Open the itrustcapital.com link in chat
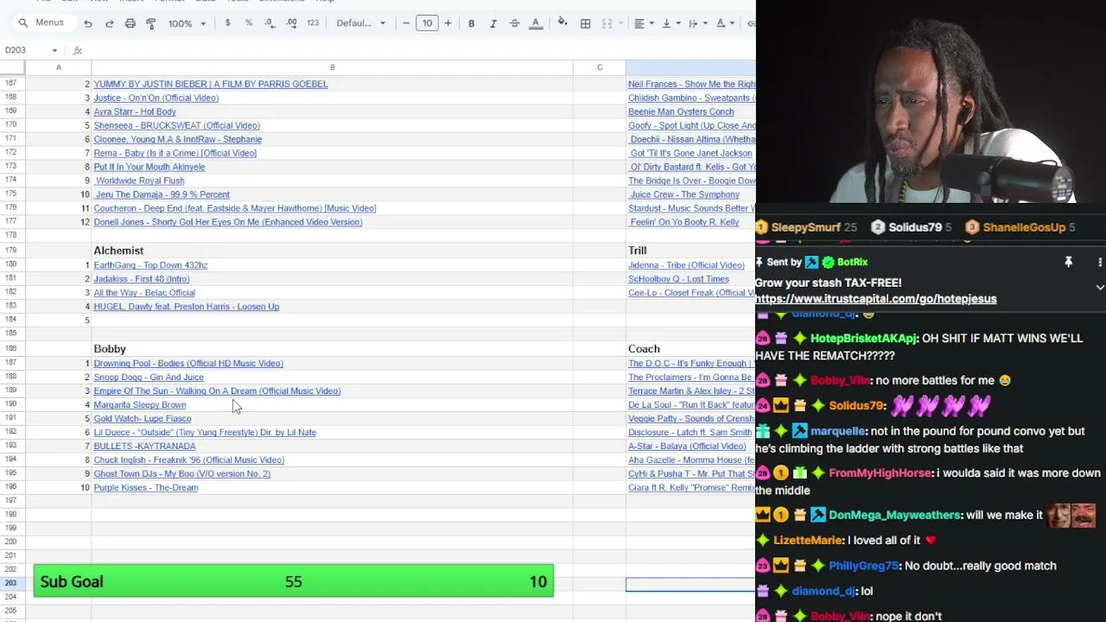This screenshot has height=622, width=1106. [x=875, y=299]
